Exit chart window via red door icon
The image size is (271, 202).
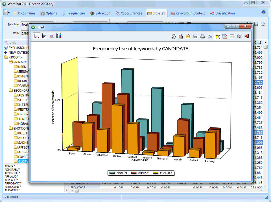pyautogui.click(x=246, y=36)
